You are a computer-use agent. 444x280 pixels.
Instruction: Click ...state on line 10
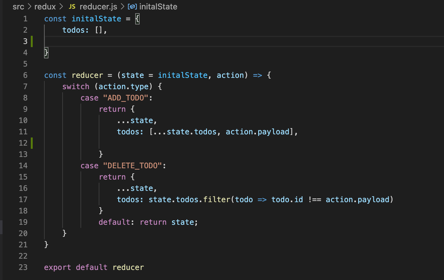click(135, 121)
